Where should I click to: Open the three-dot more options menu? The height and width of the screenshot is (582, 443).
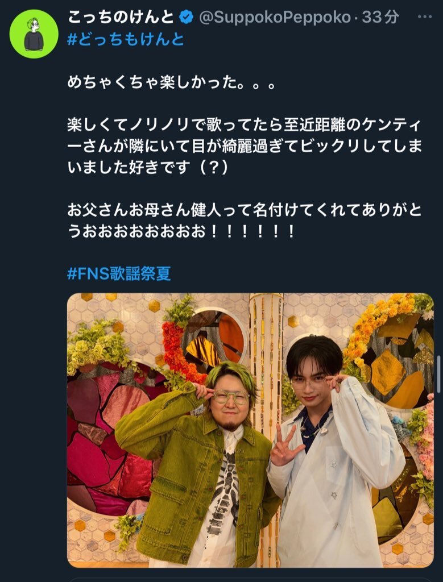tap(424, 17)
